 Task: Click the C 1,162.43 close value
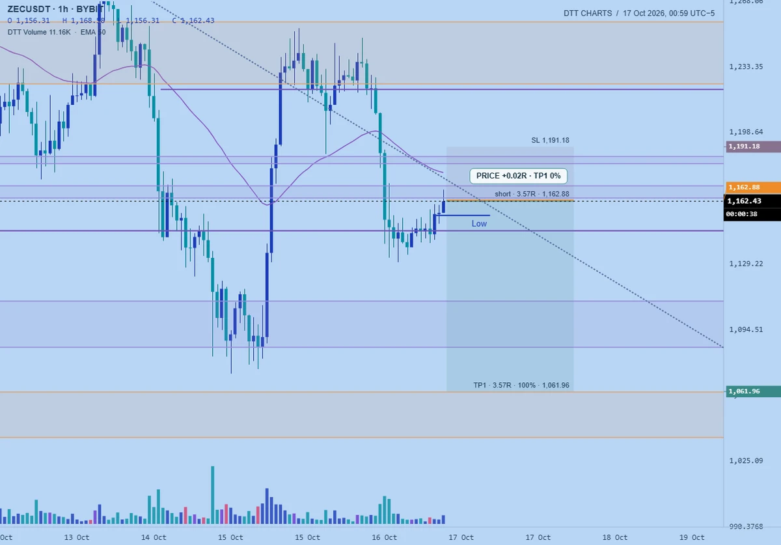(193, 21)
